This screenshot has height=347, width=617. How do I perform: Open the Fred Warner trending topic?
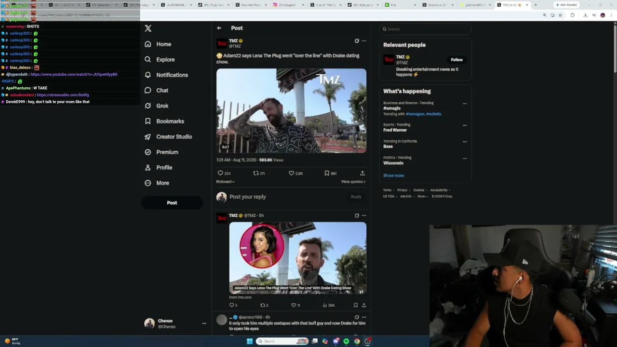(395, 130)
